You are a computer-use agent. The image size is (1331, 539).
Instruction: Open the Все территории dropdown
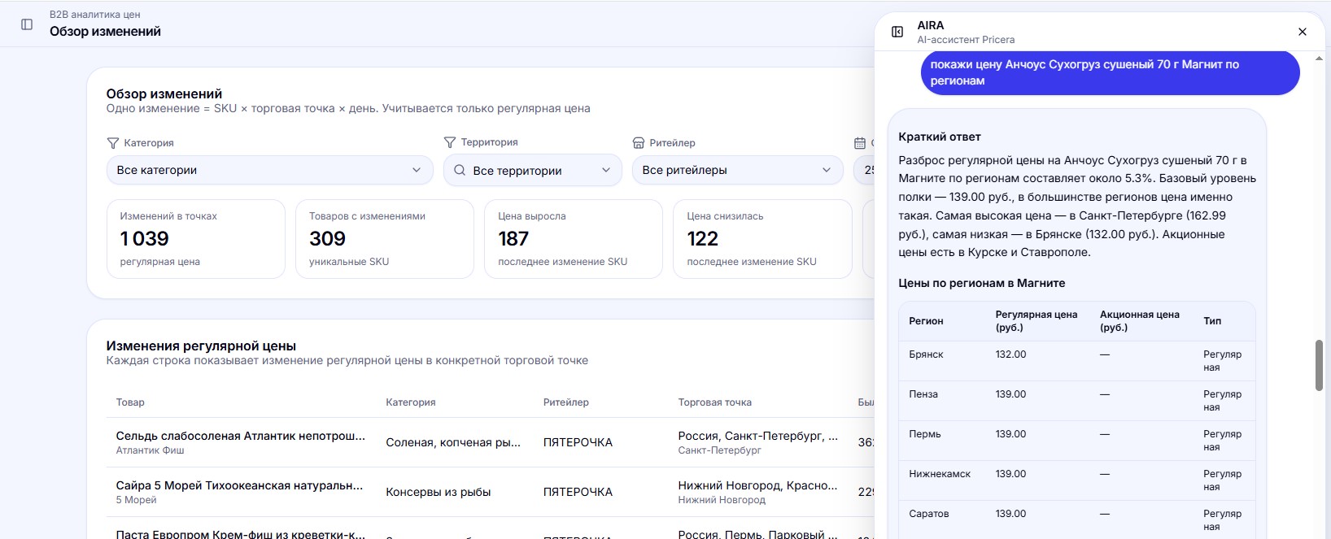click(x=532, y=170)
